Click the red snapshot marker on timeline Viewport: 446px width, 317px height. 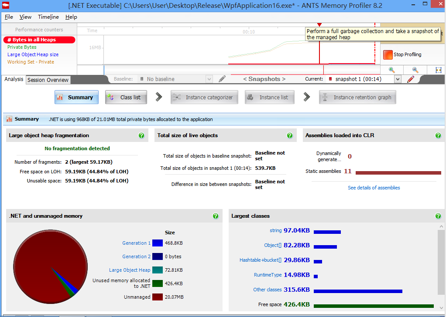click(319, 25)
